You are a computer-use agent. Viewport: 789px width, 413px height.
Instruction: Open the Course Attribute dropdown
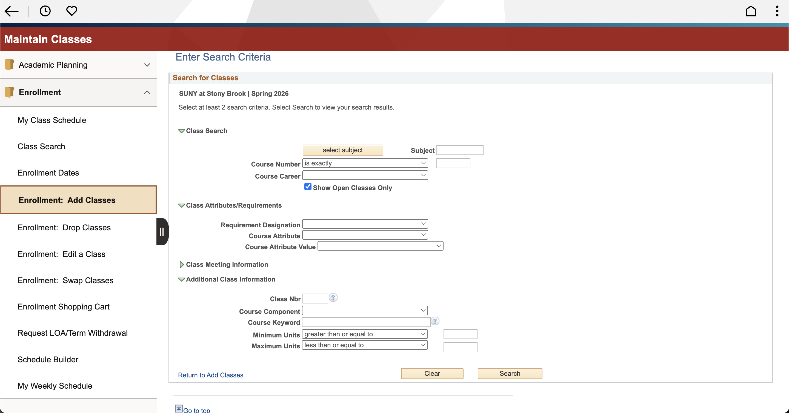pos(365,235)
